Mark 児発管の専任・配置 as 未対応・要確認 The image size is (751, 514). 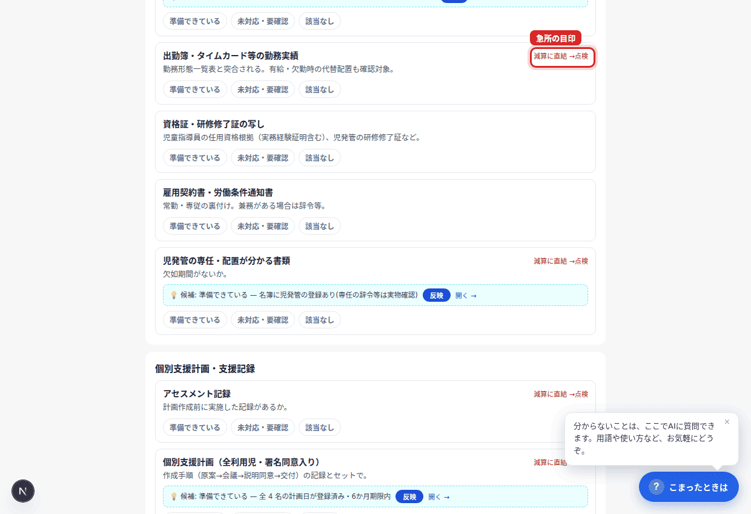click(x=263, y=319)
